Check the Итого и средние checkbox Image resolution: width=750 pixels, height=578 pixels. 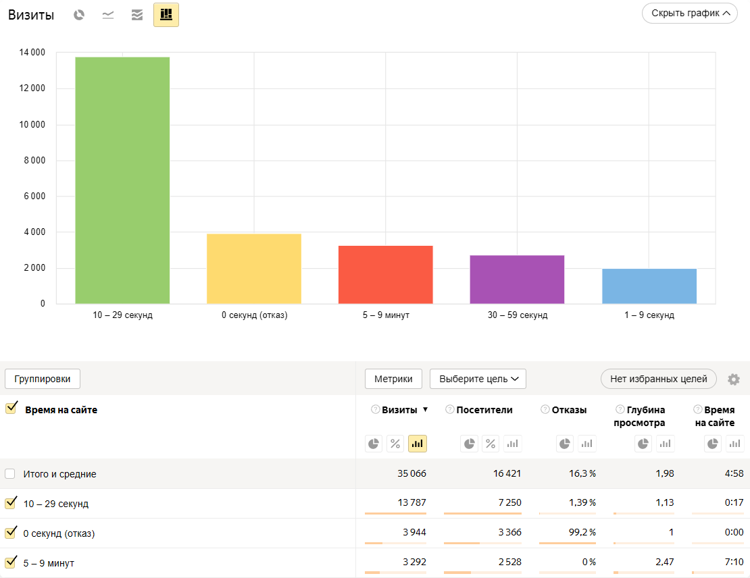pos(10,474)
